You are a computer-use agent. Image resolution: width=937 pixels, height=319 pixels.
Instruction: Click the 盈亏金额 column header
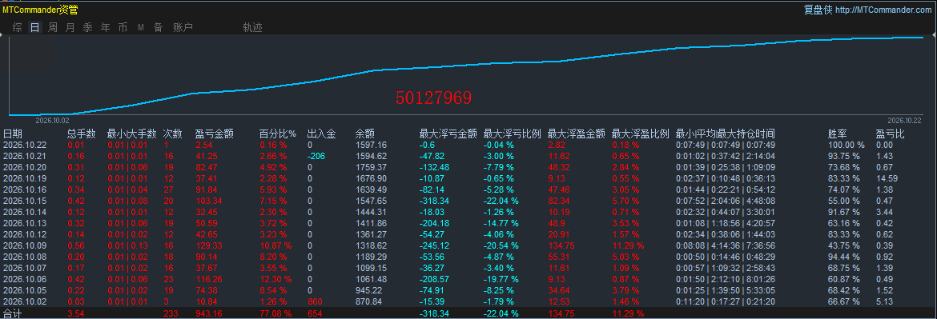pyautogui.click(x=214, y=134)
